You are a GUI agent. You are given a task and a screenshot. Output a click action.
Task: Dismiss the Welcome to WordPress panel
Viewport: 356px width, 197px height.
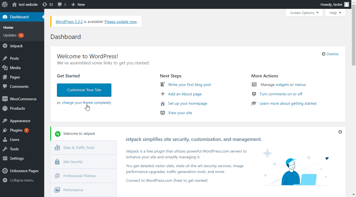[x=330, y=54]
